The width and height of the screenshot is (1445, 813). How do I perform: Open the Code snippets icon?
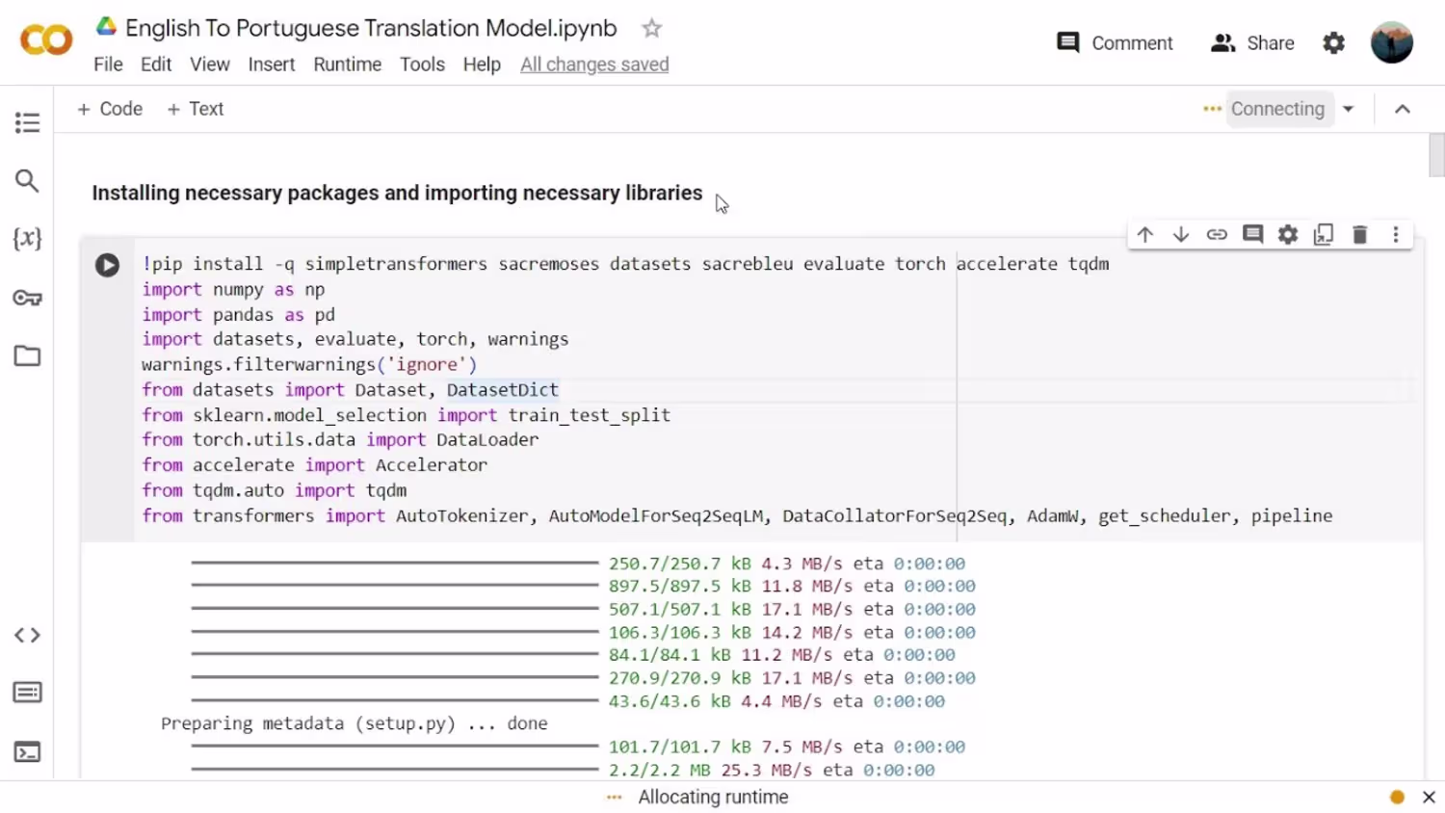27,635
